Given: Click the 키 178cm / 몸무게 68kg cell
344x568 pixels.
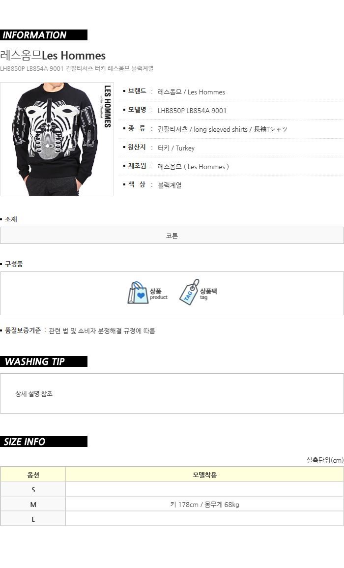Looking at the screenshot, I should point(204,504).
